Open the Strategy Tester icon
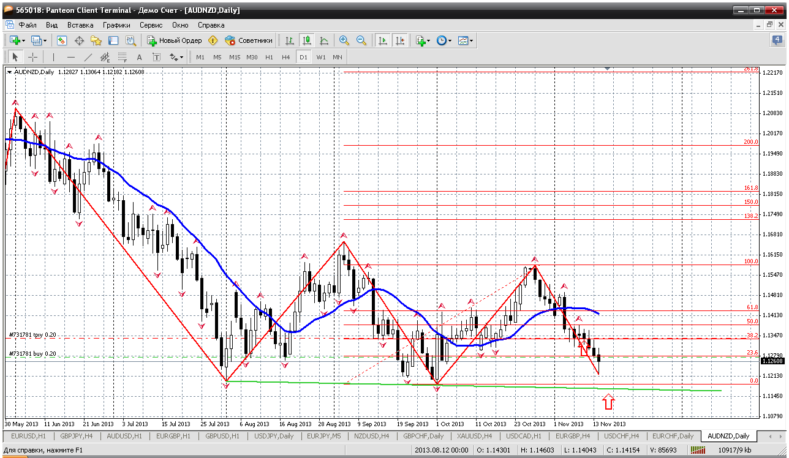The height and width of the screenshot is (458, 789). tap(130, 40)
